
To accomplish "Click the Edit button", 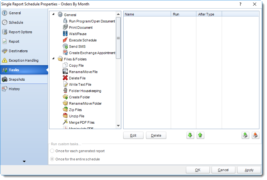I will [x=133, y=135].
